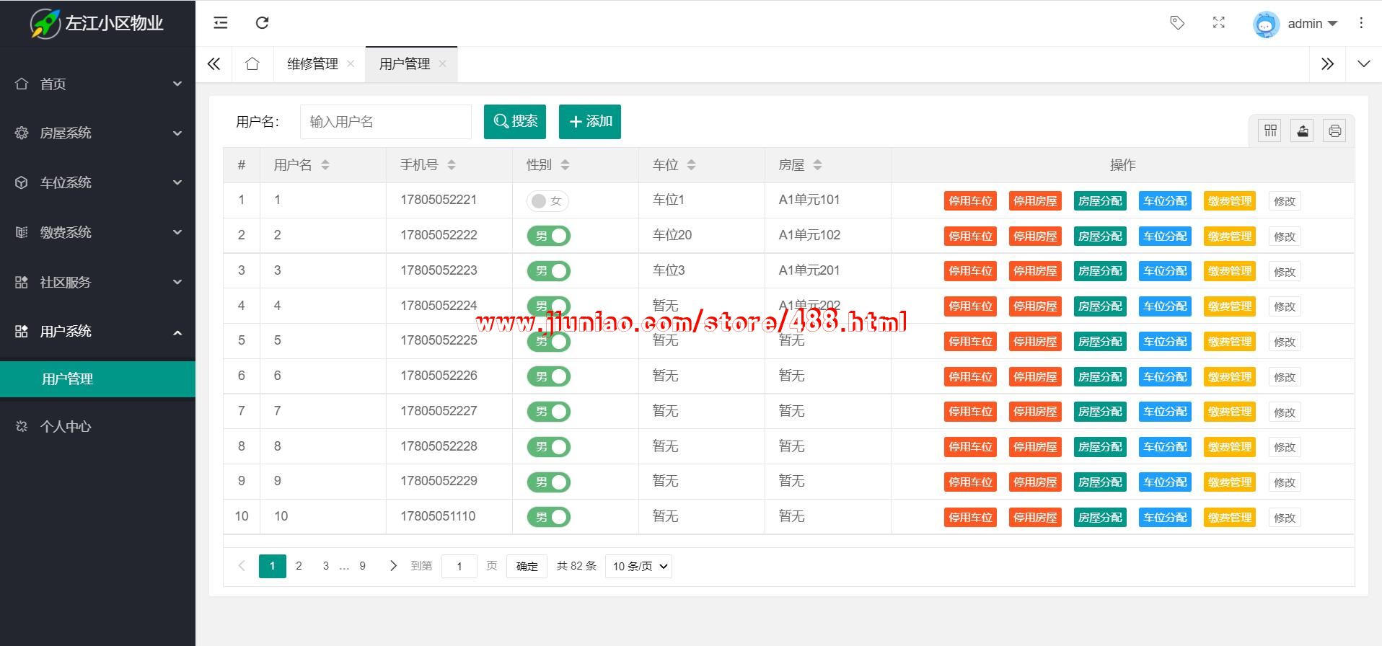1382x646 pixels.
Task: Go to home tab via house icon
Action: pyautogui.click(x=252, y=64)
